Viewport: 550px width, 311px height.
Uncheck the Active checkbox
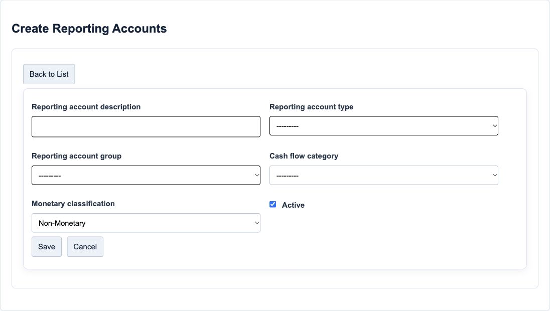(x=272, y=205)
